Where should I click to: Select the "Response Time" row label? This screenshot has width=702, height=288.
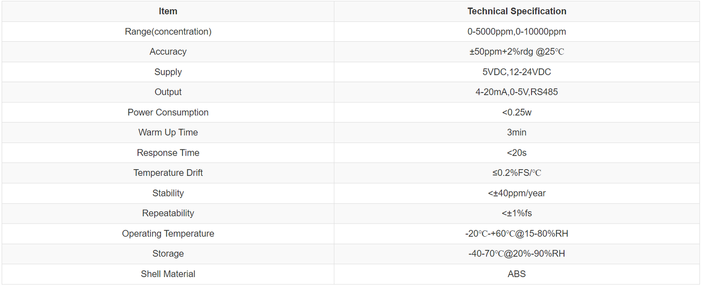(168, 153)
